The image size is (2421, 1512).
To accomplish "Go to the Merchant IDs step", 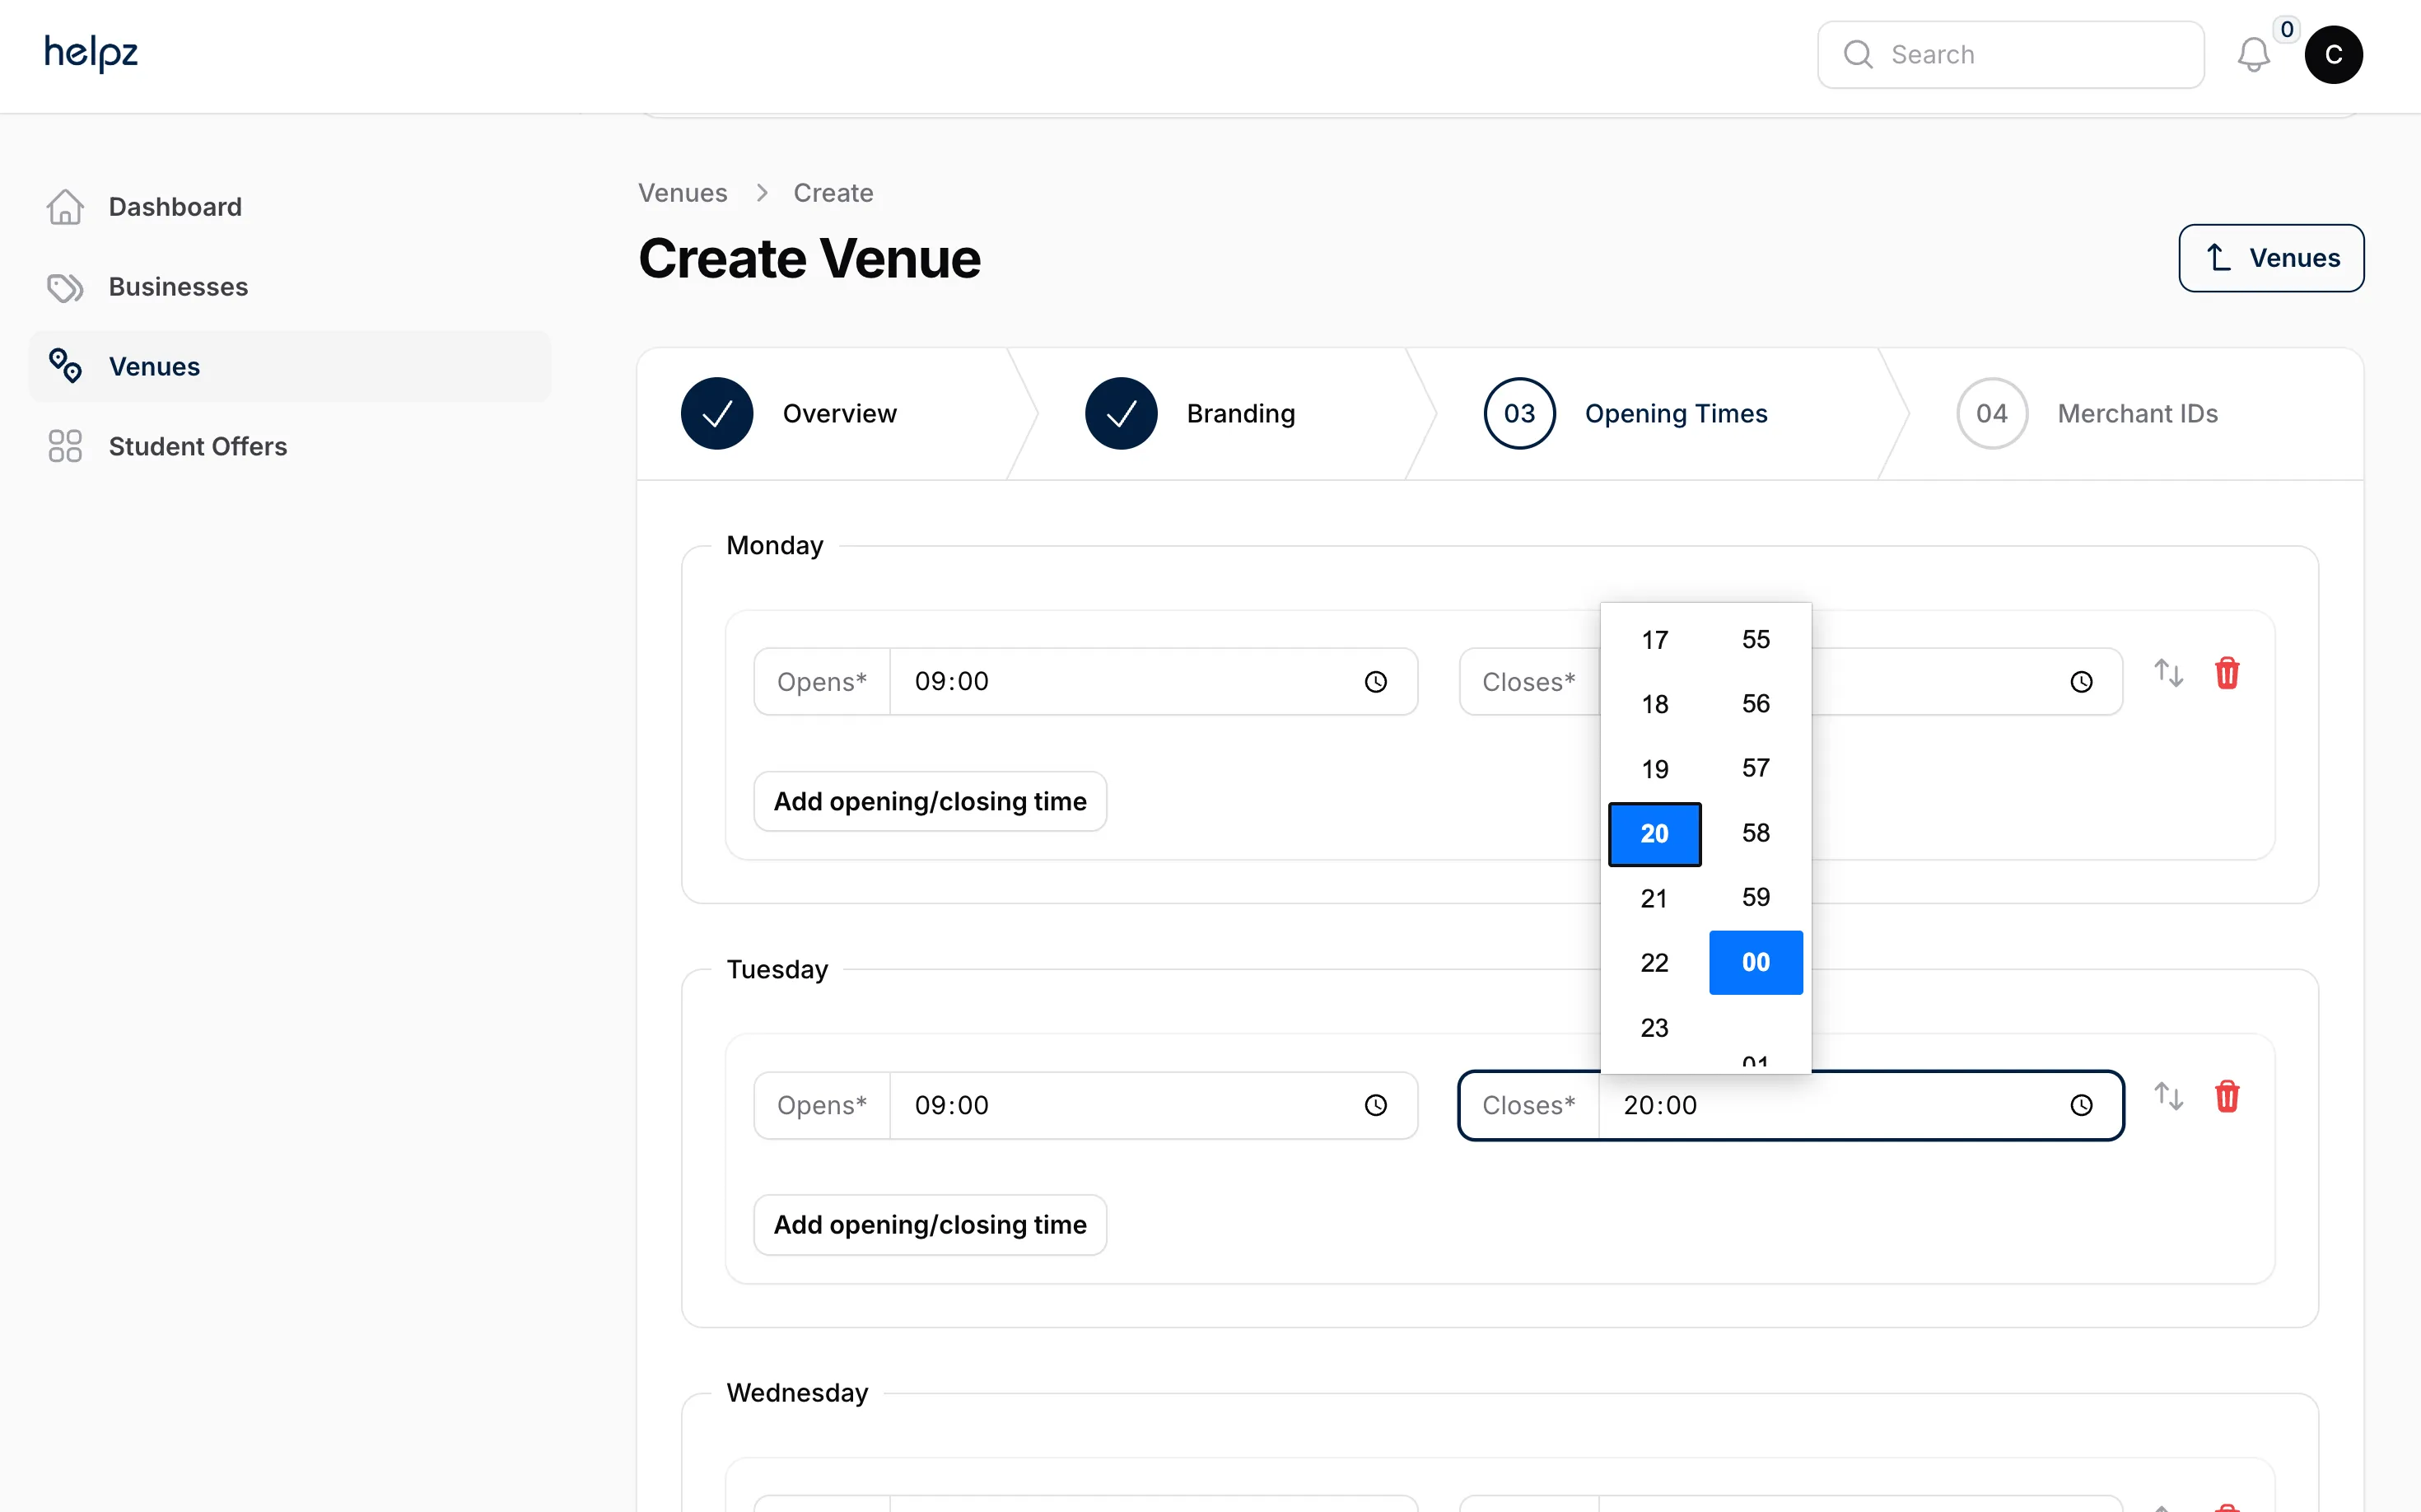I will [2087, 414].
